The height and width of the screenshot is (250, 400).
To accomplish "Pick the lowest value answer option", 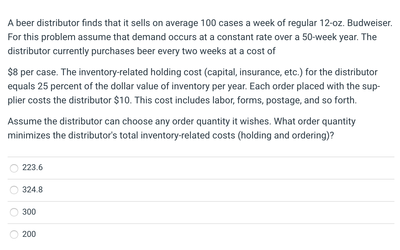I will (x=14, y=234).
